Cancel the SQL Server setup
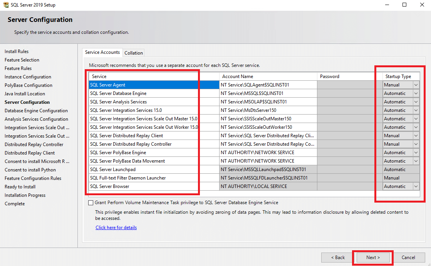The image size is (431, 266). coord(408,257)
